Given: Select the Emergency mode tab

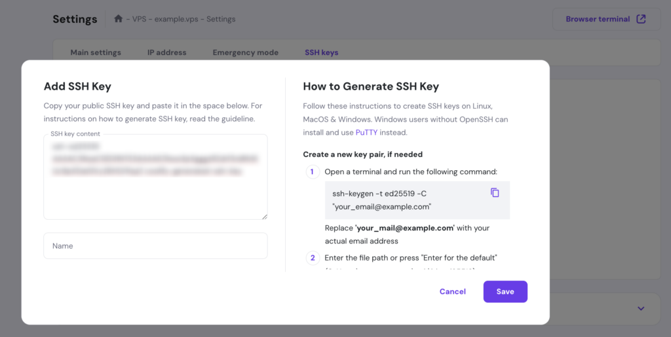Looking at the screenshot, I should (245, 52).
